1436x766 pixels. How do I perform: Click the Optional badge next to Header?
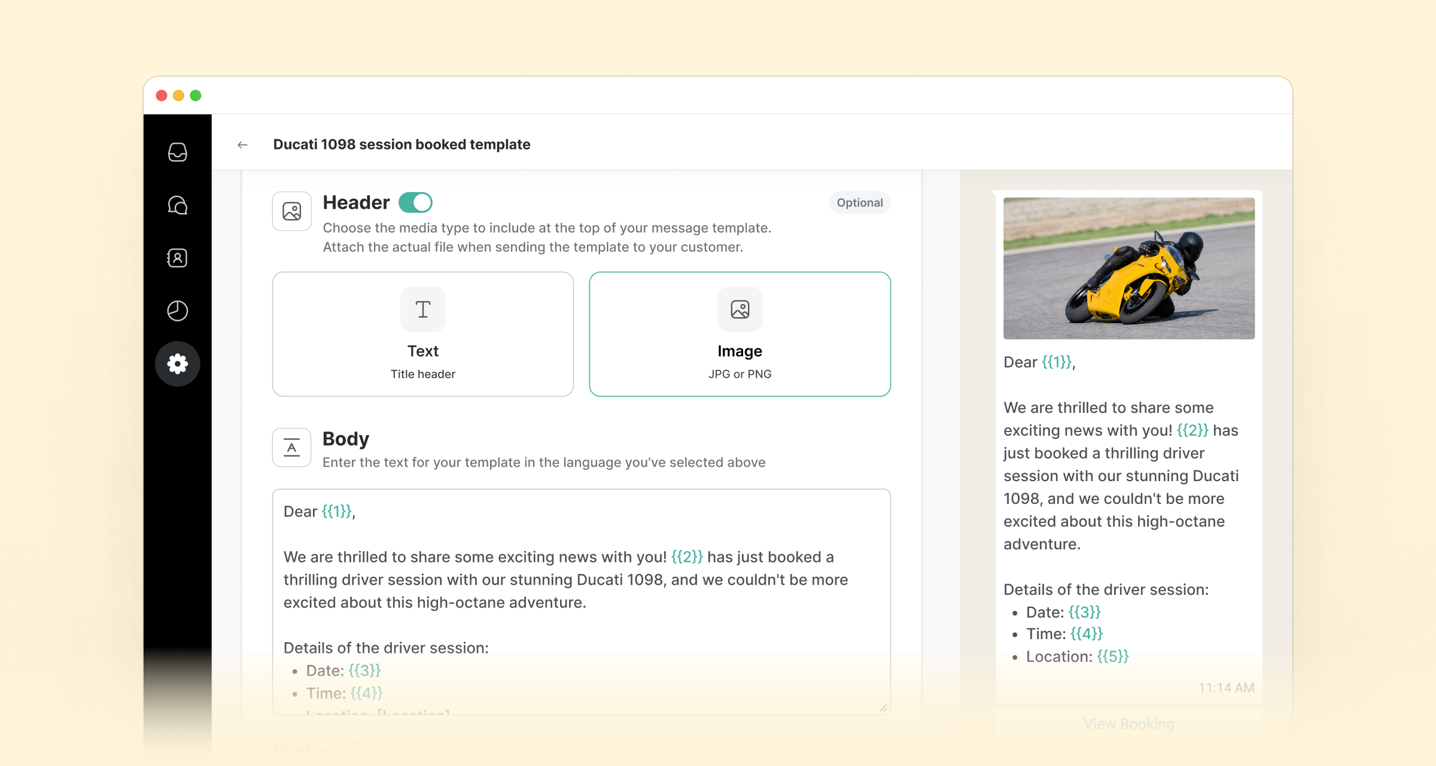(860, 203)
